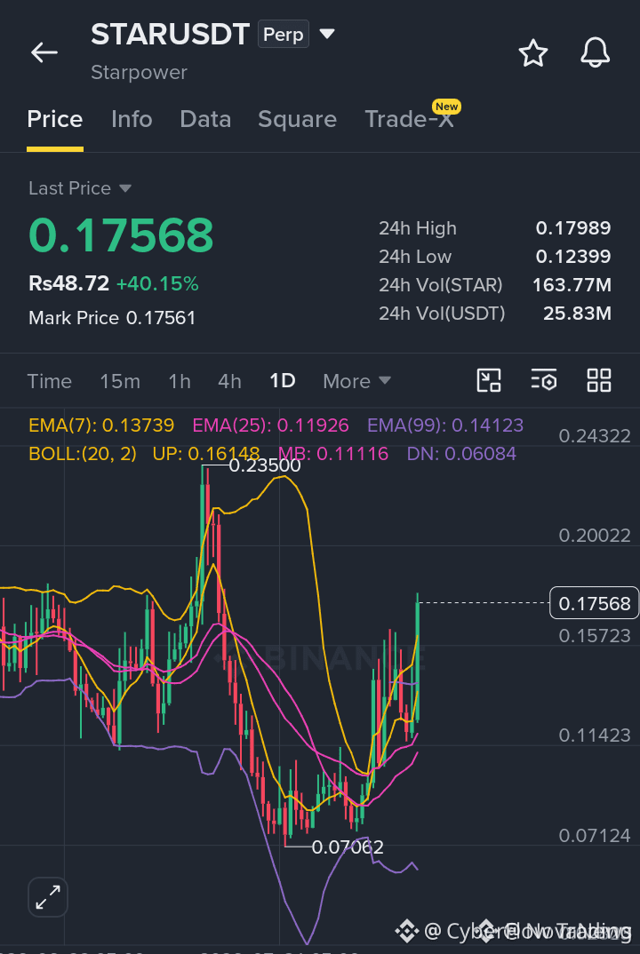Switch to the Info tab
The height and width of the screenshot is (954, 640).
[x=132, y=119]
